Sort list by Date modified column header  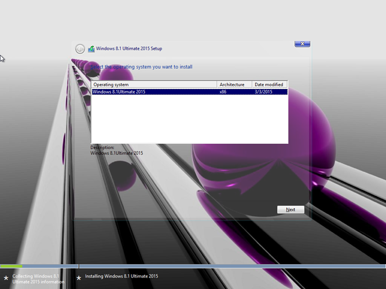(x=270, y=85)
